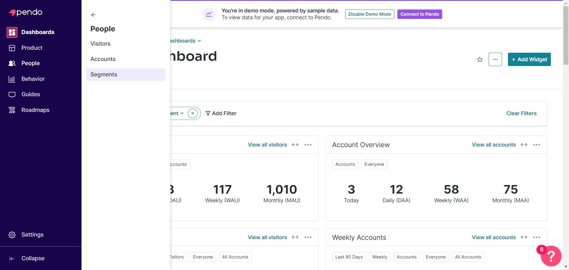Viewport: 569px width, 270px height.
Task: Expand the Dashboards breadcrumb dropdown
Action: coord(199,41)
